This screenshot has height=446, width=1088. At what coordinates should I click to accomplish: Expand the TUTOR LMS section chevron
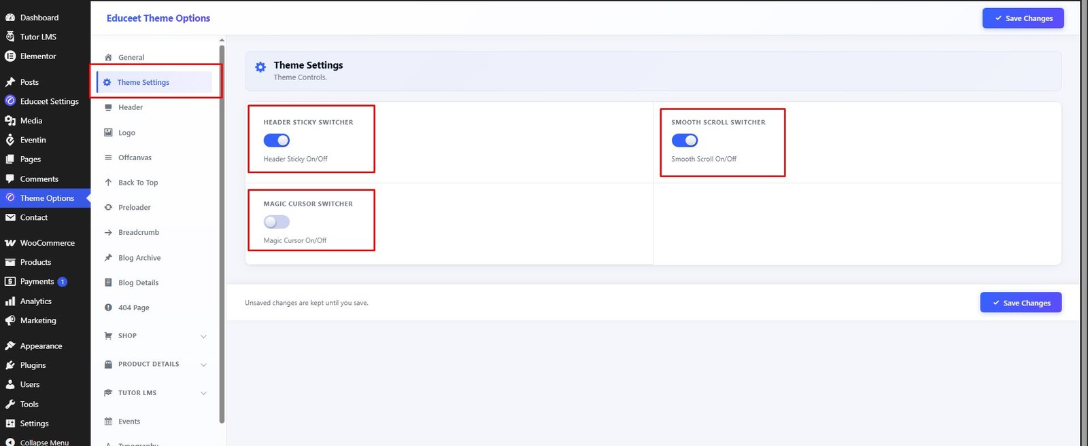tap(203, 394)
